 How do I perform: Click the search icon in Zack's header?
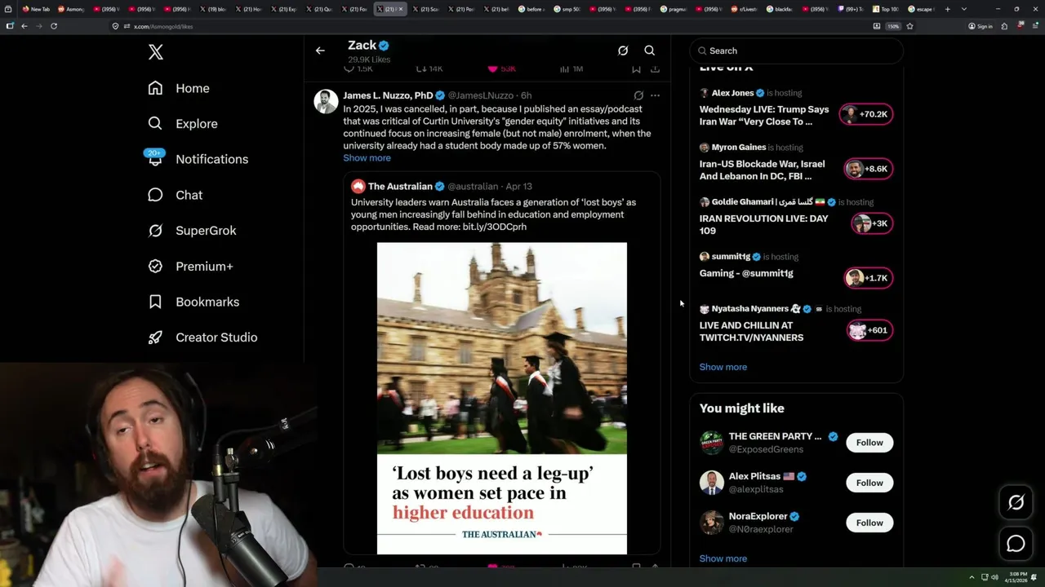pyautogui.click(x=650, y=51)
